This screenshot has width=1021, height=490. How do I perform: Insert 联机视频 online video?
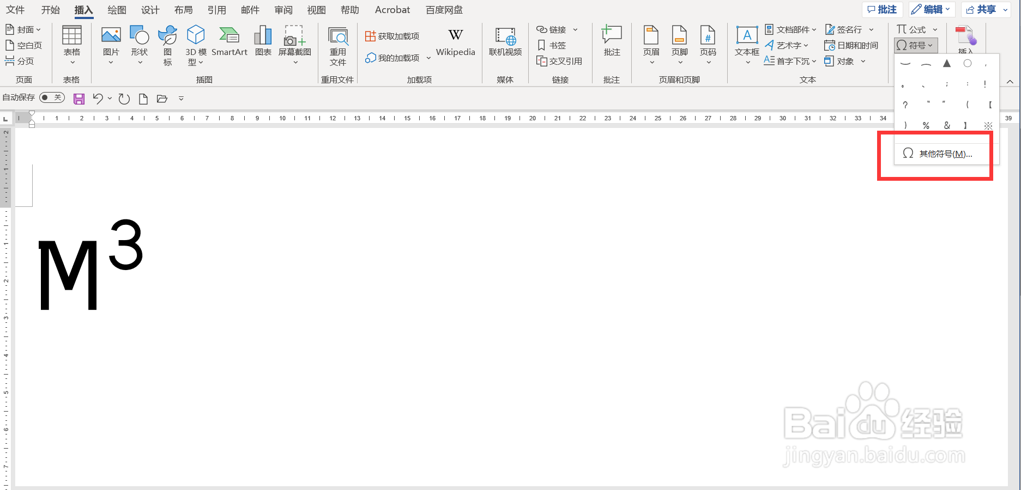click(x=505, y=42)
